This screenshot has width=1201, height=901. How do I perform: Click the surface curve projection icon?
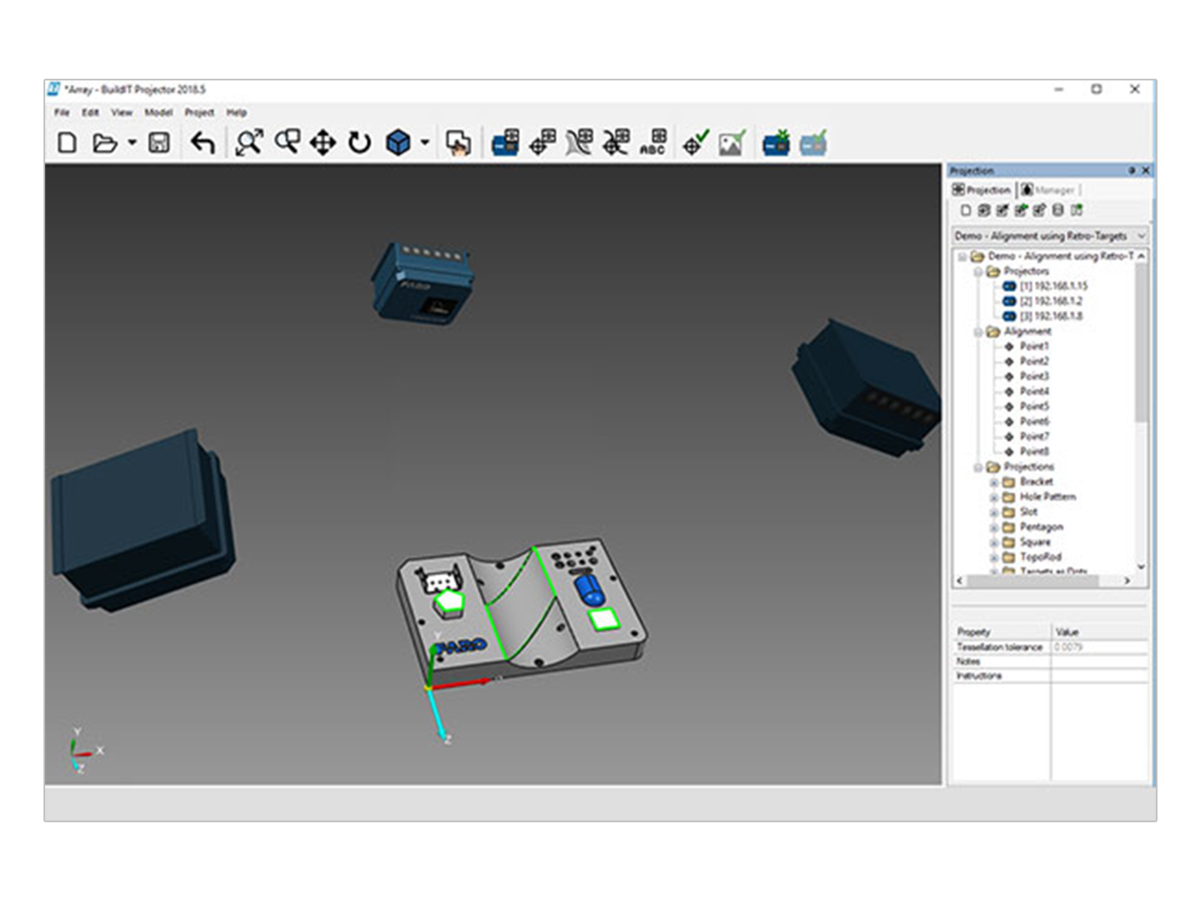click(x=579, y=143)
